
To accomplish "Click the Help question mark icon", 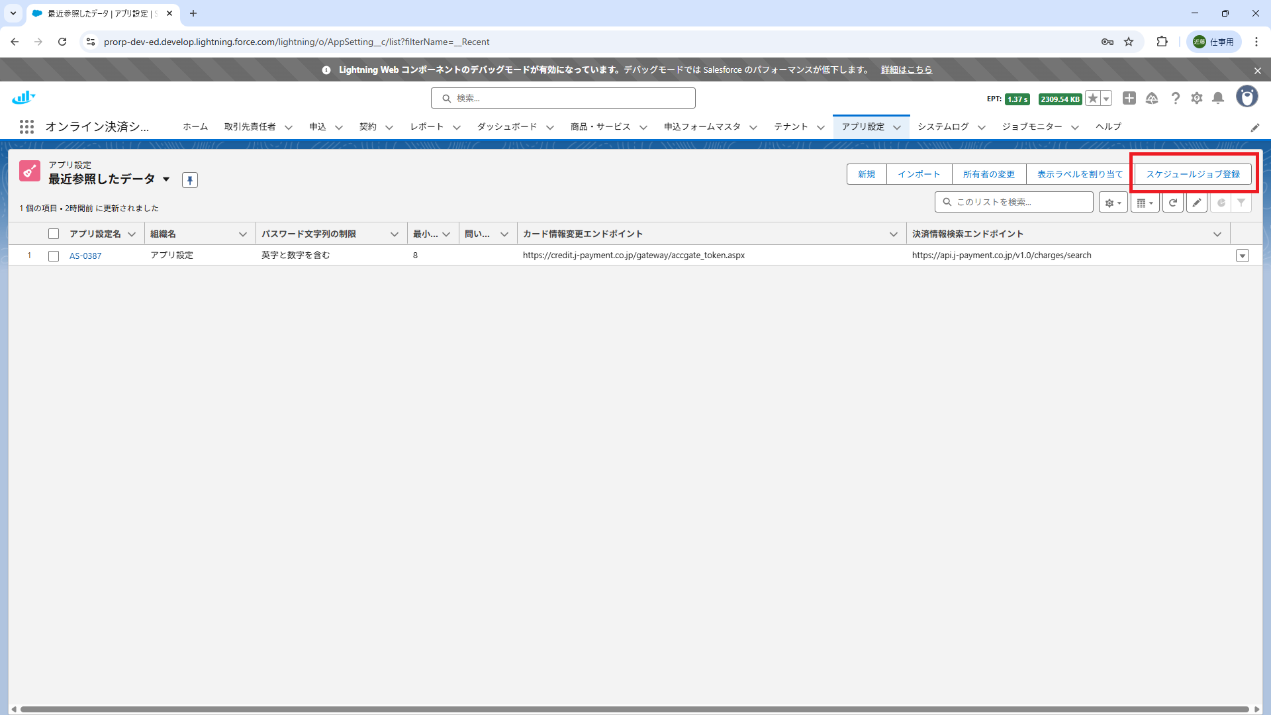I will [x=1175, y=98].
